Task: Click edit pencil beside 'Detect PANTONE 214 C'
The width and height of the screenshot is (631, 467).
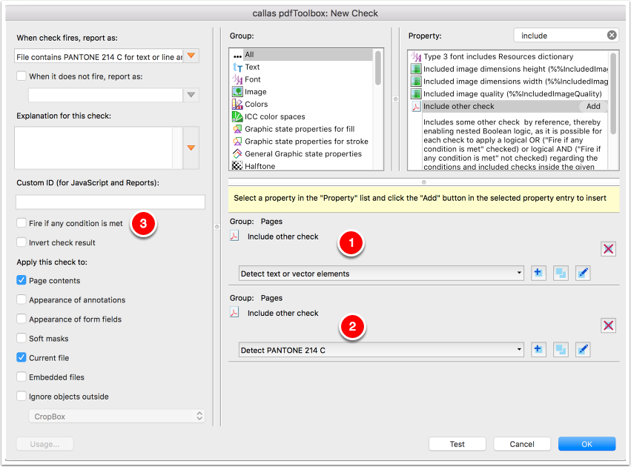Action: tap(583, 350)
